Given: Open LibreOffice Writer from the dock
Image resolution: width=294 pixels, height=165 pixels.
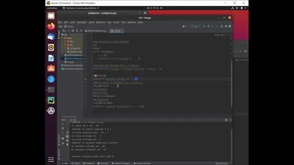Looking at the screenshot, I should [51, 58].
